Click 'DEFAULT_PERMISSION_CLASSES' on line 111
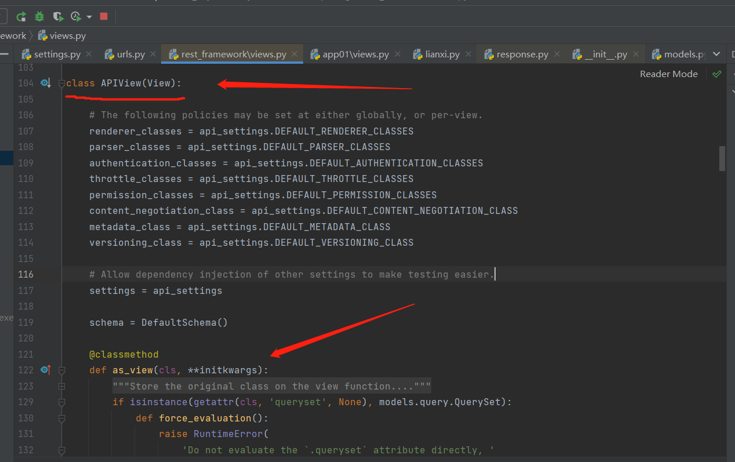This screenshot has height=462, width=735. [362, 195]
